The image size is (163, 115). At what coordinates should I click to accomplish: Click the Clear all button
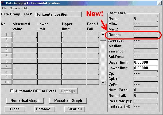[75, 109]
